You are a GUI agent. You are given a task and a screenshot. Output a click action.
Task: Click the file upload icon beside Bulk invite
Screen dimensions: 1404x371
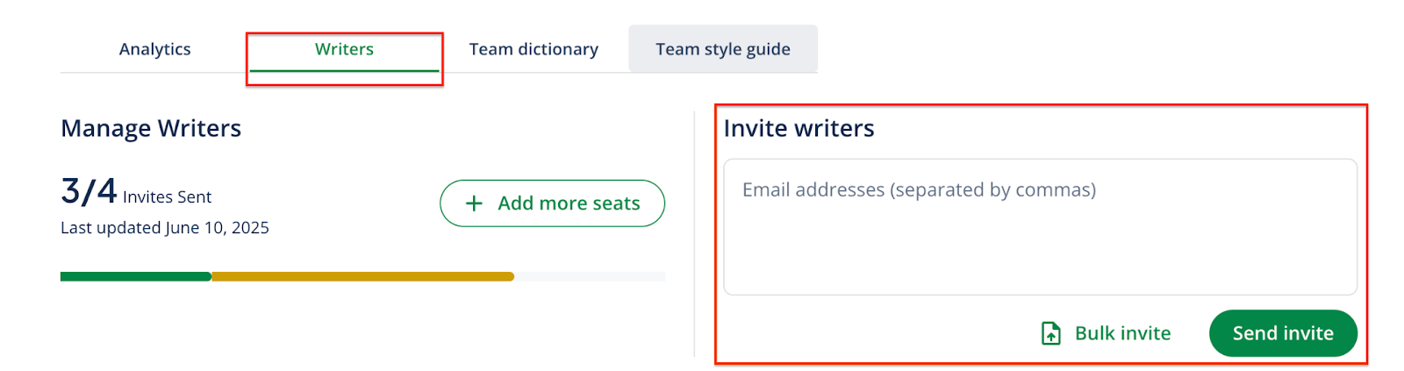1050,333
